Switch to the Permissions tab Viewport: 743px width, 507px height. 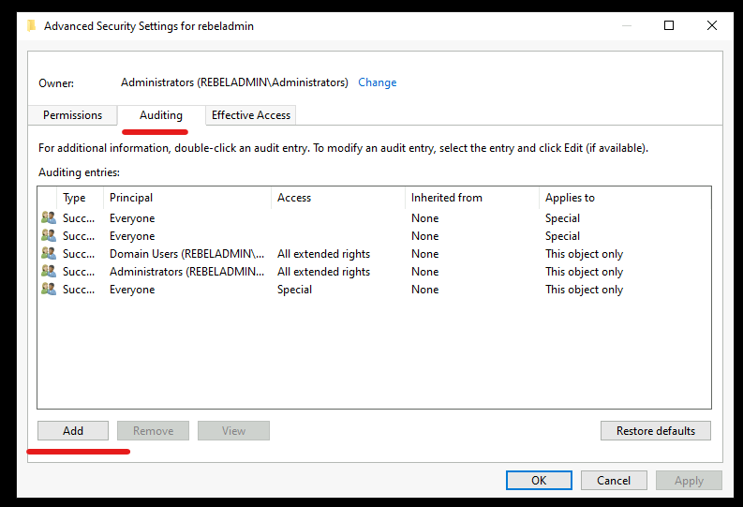[72, 115]
